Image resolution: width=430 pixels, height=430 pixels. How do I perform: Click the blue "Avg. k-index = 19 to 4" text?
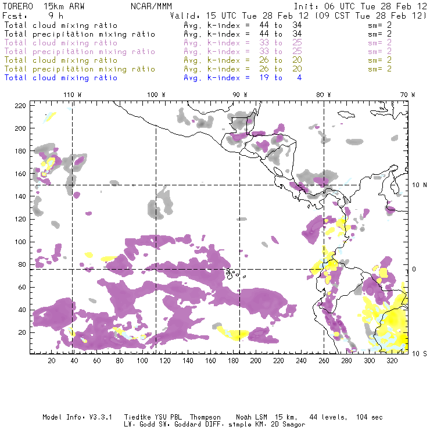tap(243, 78)
